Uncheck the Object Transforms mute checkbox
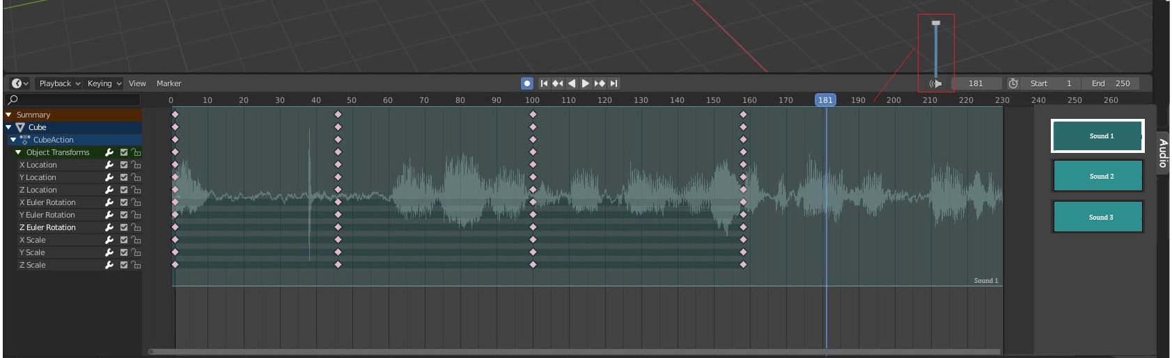The width and height of the screenshot is (1172, 358). pos(124,152)
